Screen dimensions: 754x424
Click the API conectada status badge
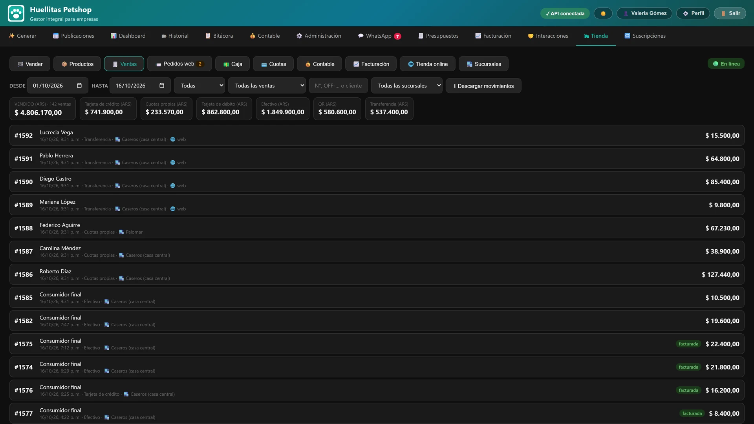point(565,13)
